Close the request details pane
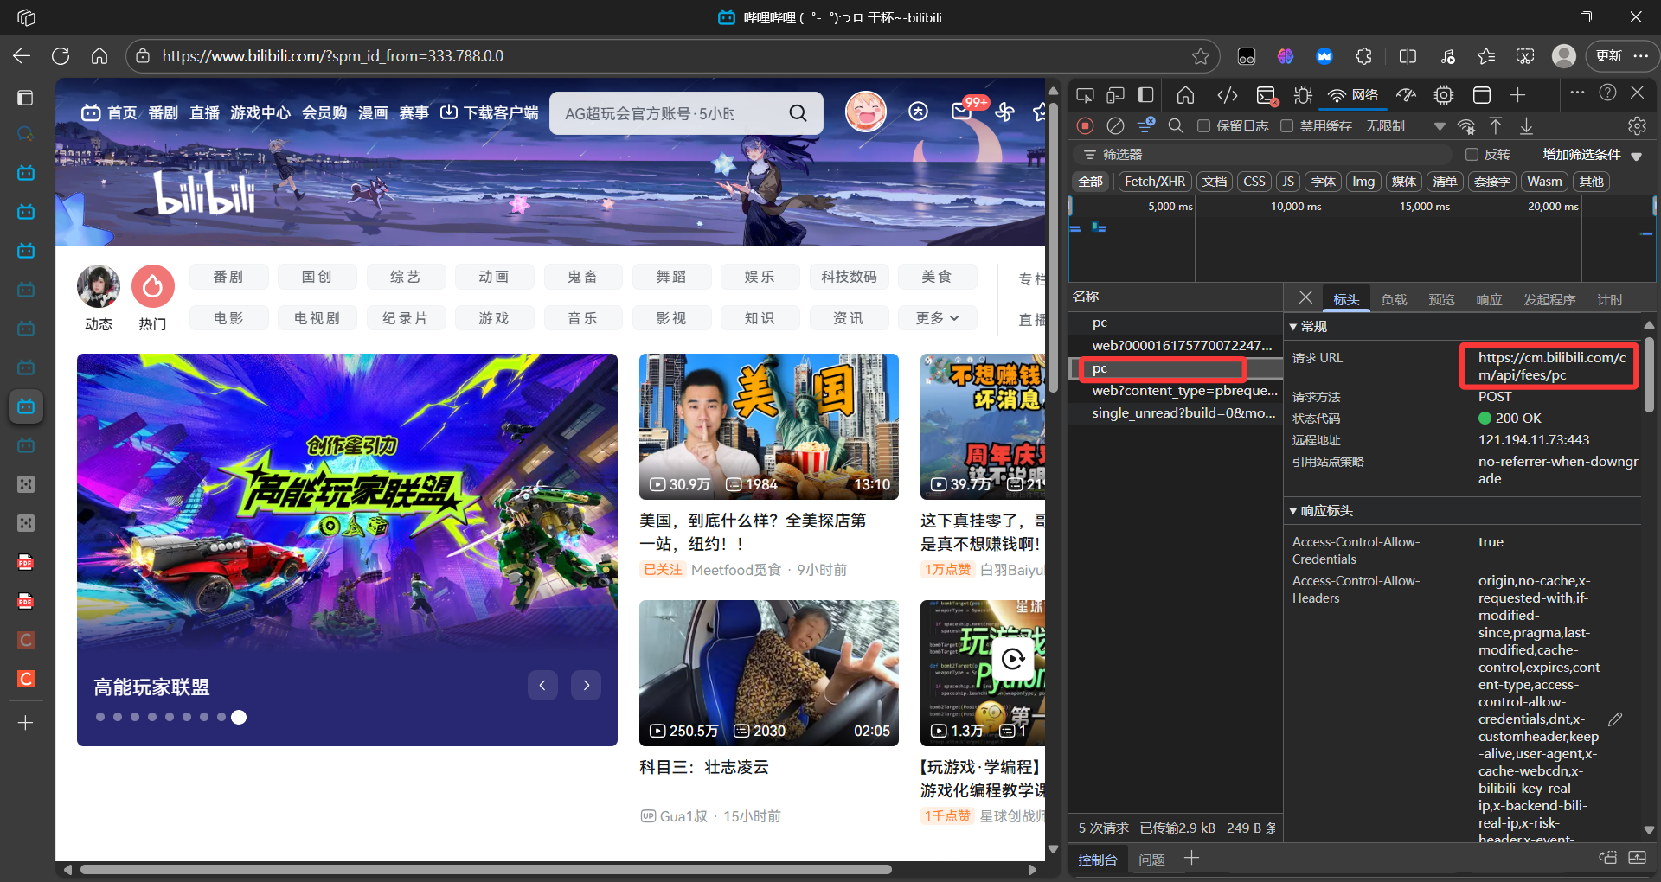The height and width of the screenshot is (882, 1661). [1305, 297]
